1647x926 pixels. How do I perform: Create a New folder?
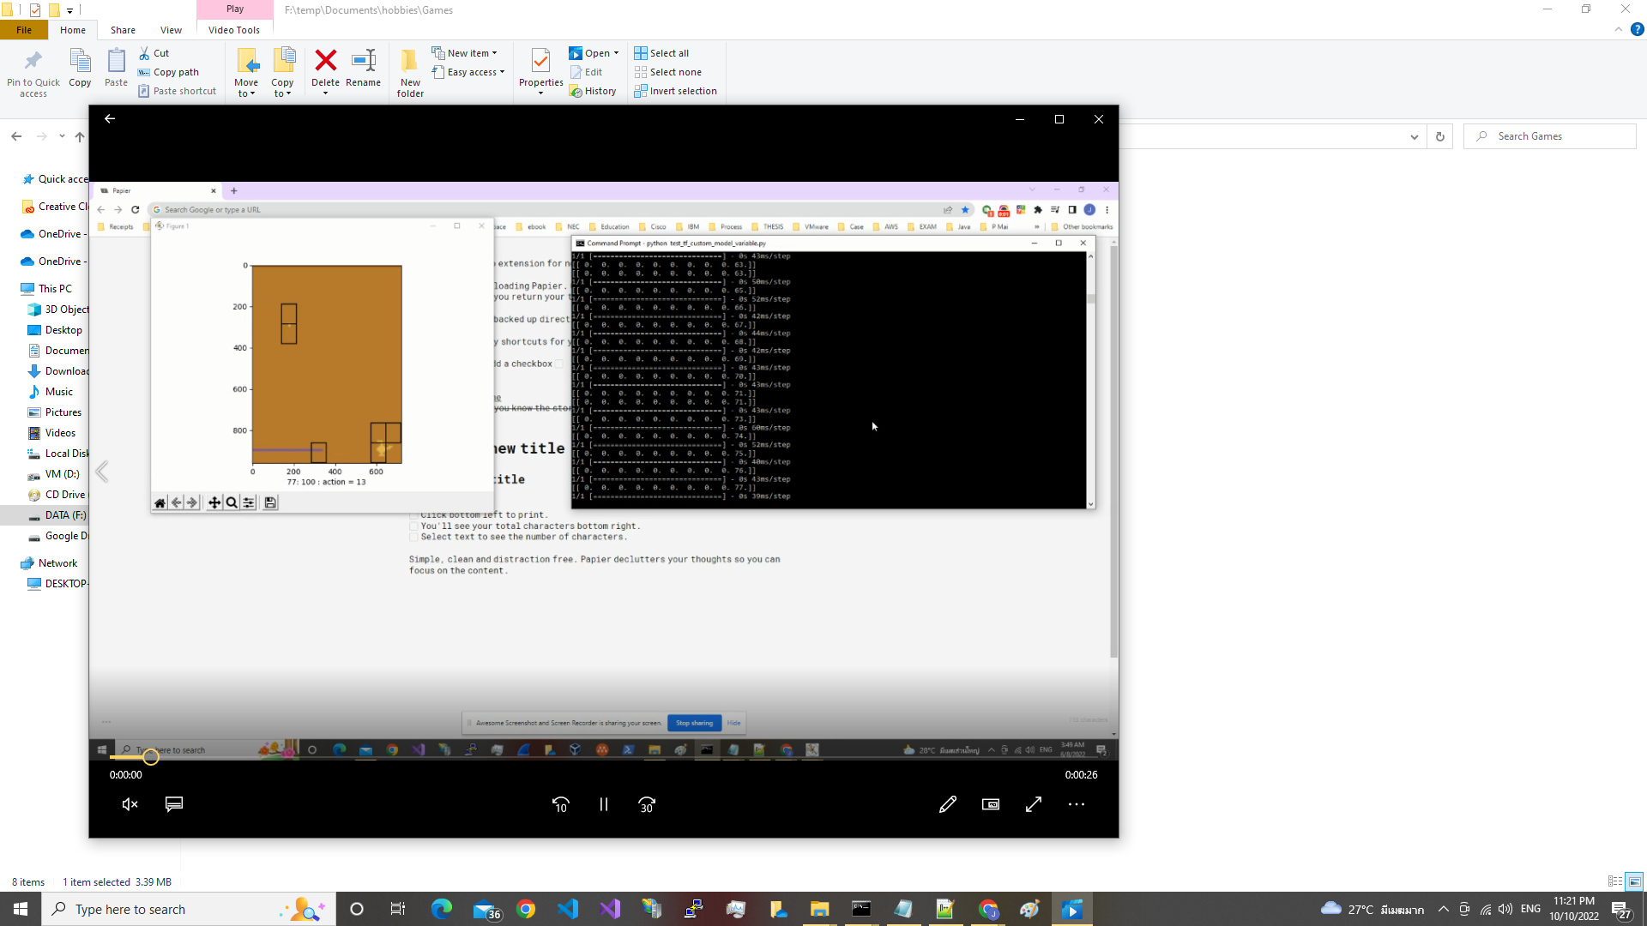410,73
